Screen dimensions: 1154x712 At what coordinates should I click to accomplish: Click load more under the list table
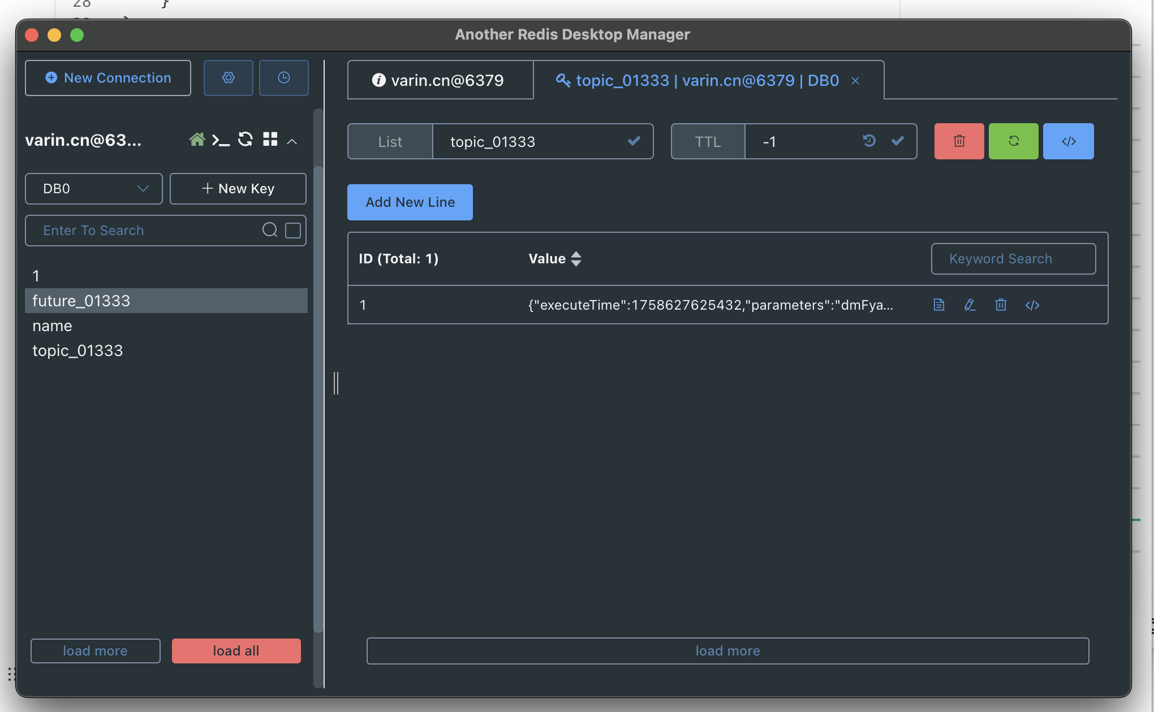pos(728,651)
